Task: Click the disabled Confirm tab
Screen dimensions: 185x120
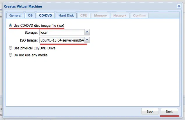Action: [x=139, y=15]
